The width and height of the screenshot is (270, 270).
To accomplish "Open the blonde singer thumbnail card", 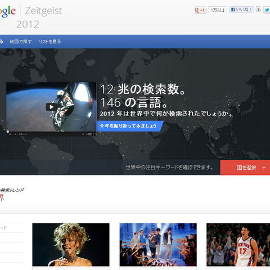I will pos(71,245).
